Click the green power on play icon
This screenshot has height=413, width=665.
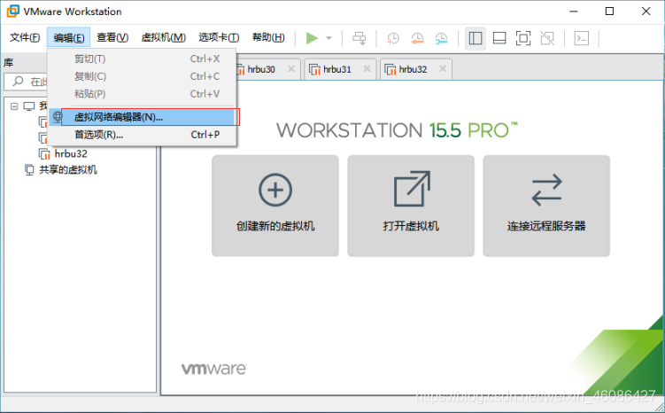(313, 38)
